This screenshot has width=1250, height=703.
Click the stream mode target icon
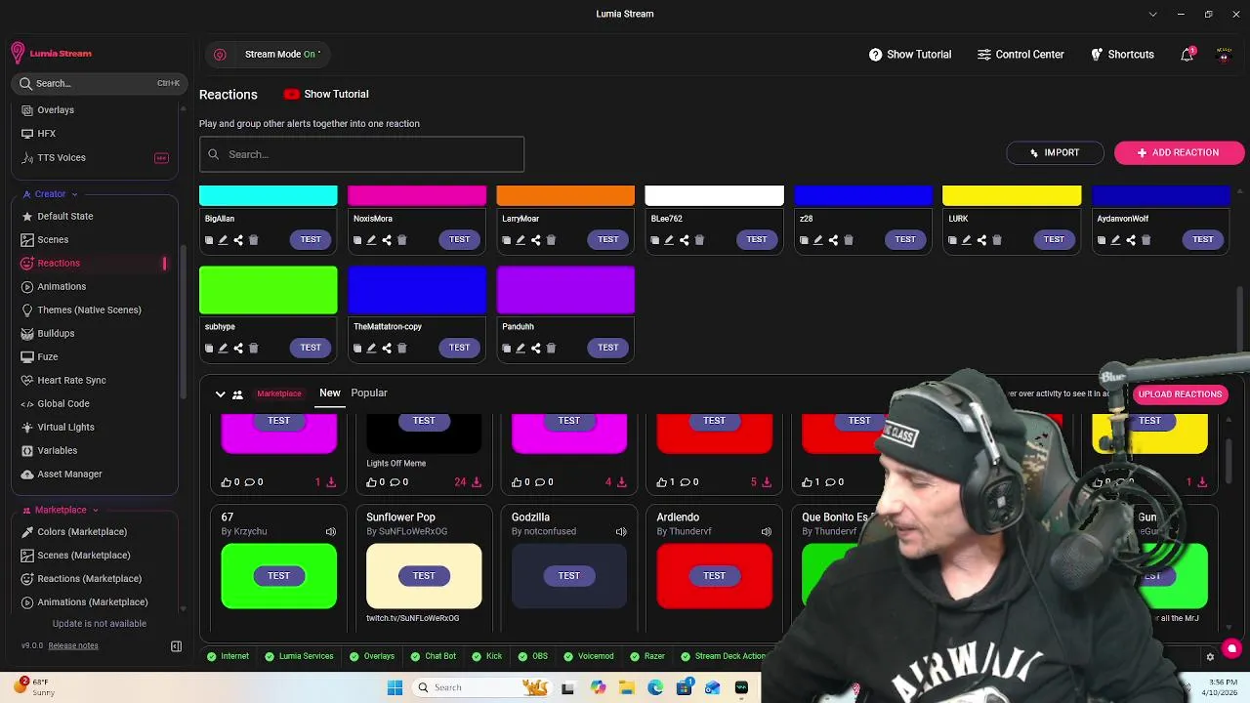tap(220, 55)
